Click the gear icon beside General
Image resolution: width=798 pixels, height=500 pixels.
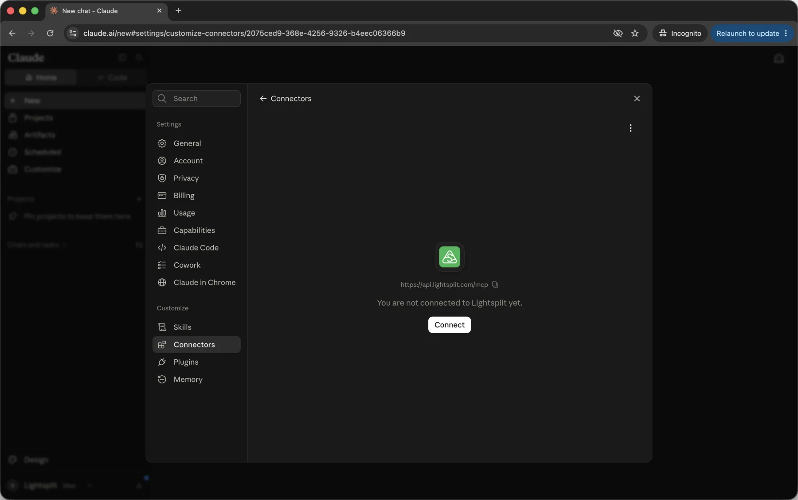click(x=162, y=143)
